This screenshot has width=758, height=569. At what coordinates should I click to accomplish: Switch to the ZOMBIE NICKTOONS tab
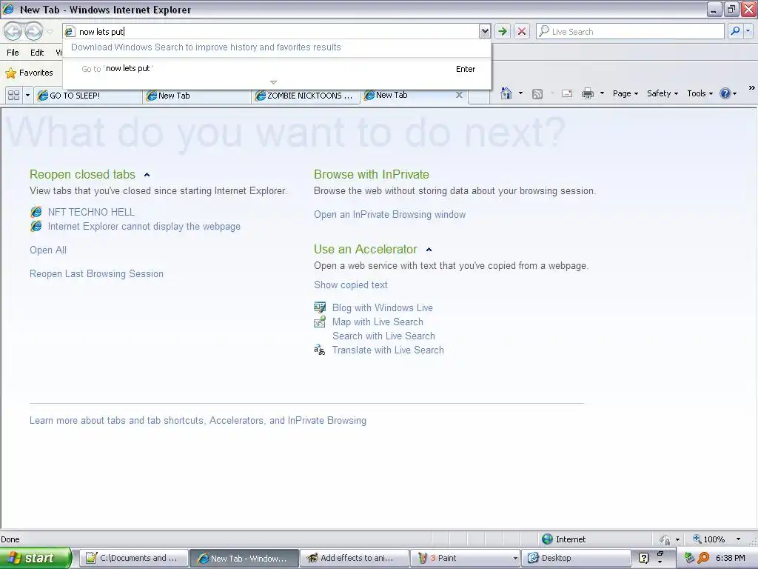click(306, 96)
